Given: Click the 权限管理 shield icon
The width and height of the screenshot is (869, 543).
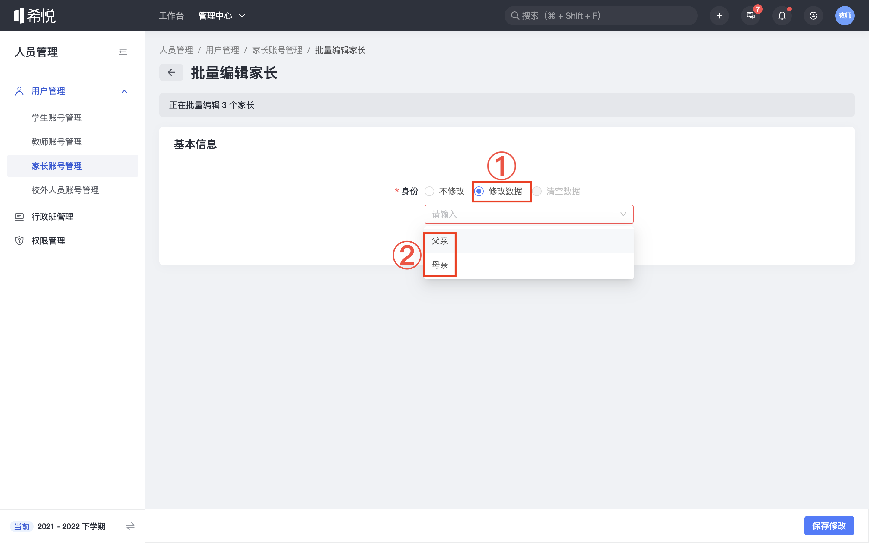Looking at the screenshot, I should click(x=19, y=241).
